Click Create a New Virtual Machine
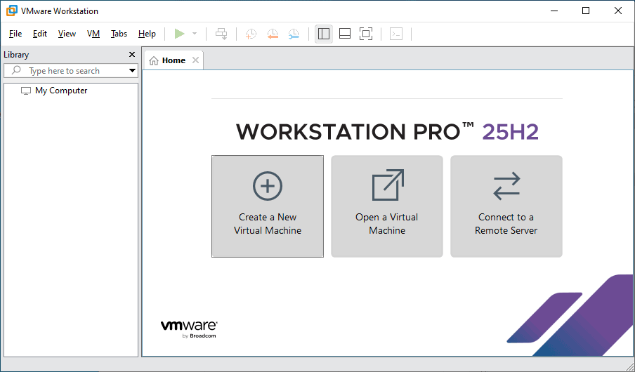This screenshot has width=635, height=372. tap(268, 206)
